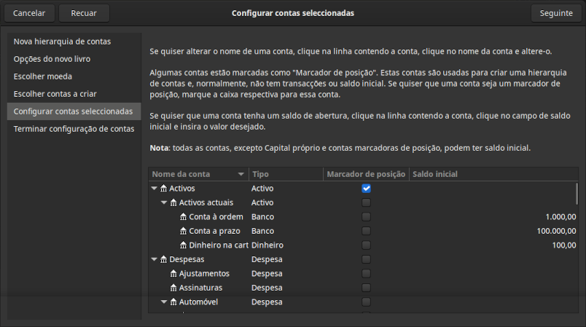Screen dimensions: 586x327
Task: Click the Banco type of Conta à ordem
Action: click(262, 217)
